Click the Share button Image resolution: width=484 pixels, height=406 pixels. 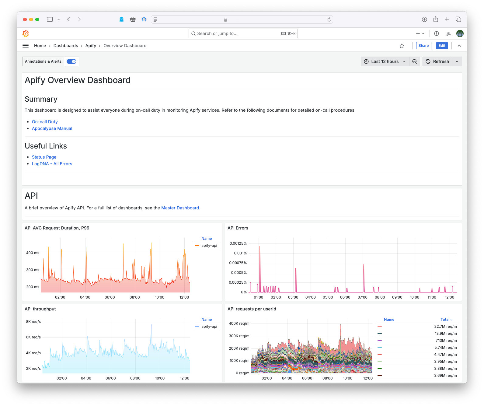pos(423,46)
